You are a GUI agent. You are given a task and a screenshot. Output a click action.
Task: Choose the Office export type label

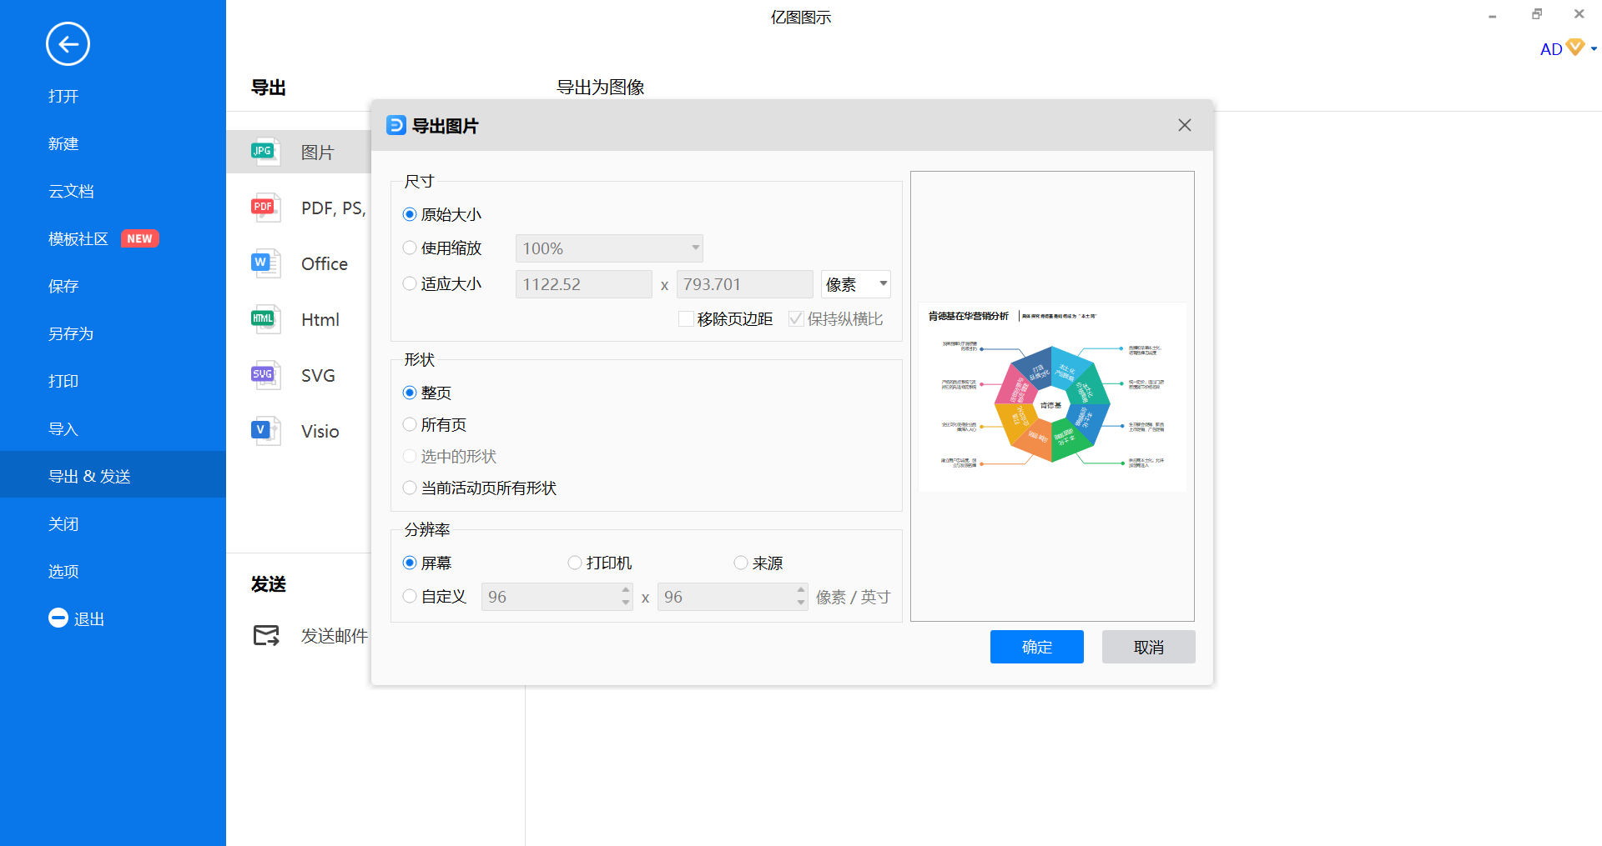[325, 263]
